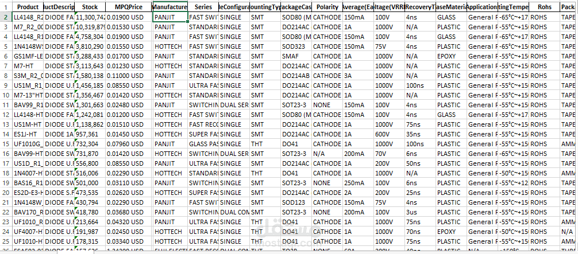Click the recovery time cell 25ns
The height and width of the screenshot is (254, 578).
point(420,193)
